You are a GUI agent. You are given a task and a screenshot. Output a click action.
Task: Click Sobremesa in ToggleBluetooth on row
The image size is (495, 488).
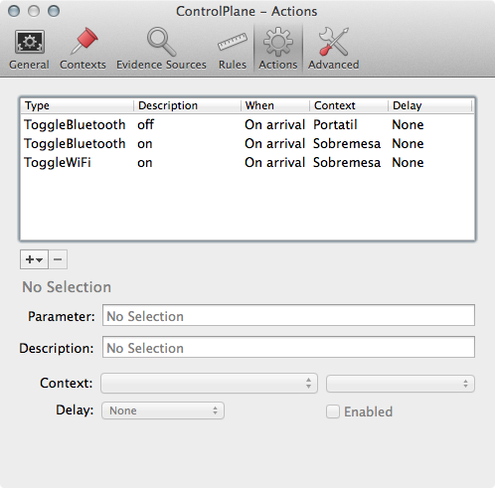(x=347, y=144)
